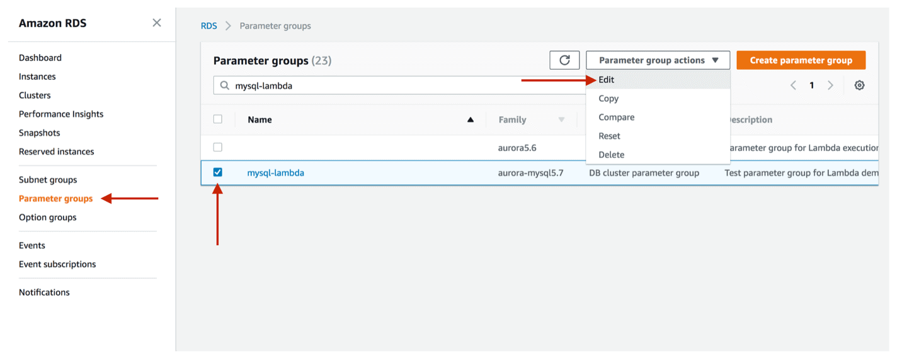Screen dimensions: 902x364
Task: Open Event subscriptions in the sidebar
Action: pyautogui.click(x=57, y=264)
